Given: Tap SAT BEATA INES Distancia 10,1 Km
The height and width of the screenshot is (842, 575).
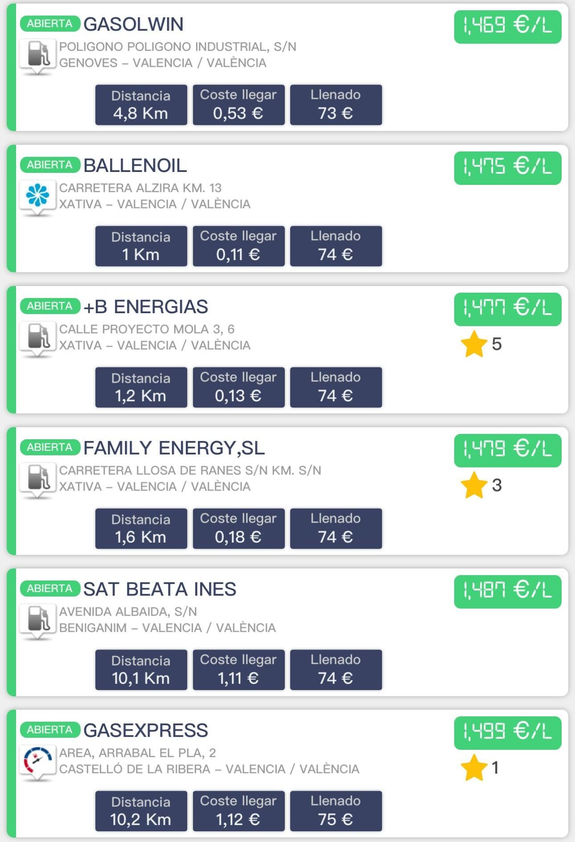Looking at the screenshot, I should (x=141, y=670).
